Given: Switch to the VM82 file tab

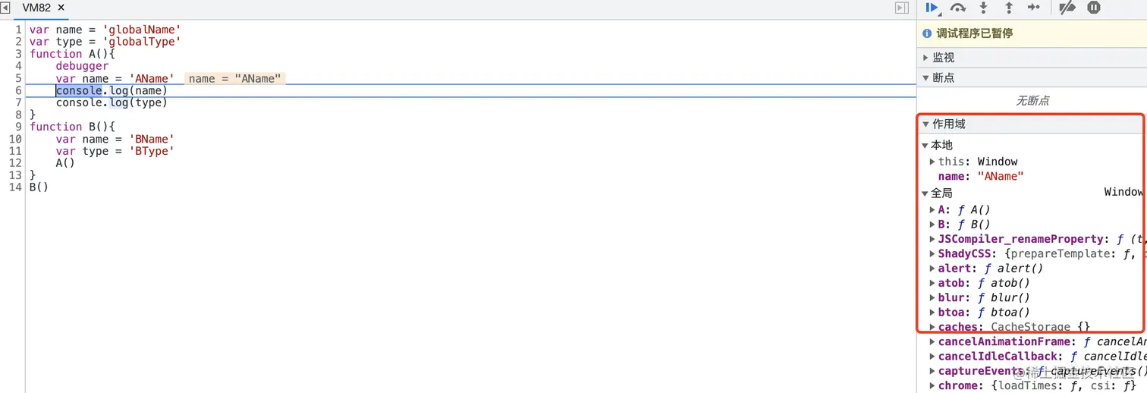Looking at the screenshot, I should pyautogui.click(x=36, y=8).
